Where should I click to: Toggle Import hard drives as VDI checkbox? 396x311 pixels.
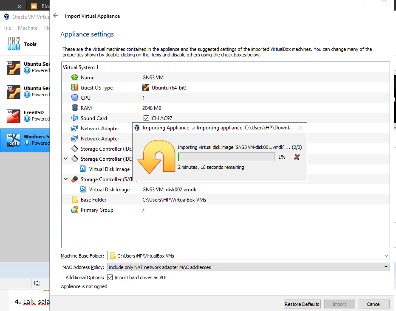[x=110, y=277]
